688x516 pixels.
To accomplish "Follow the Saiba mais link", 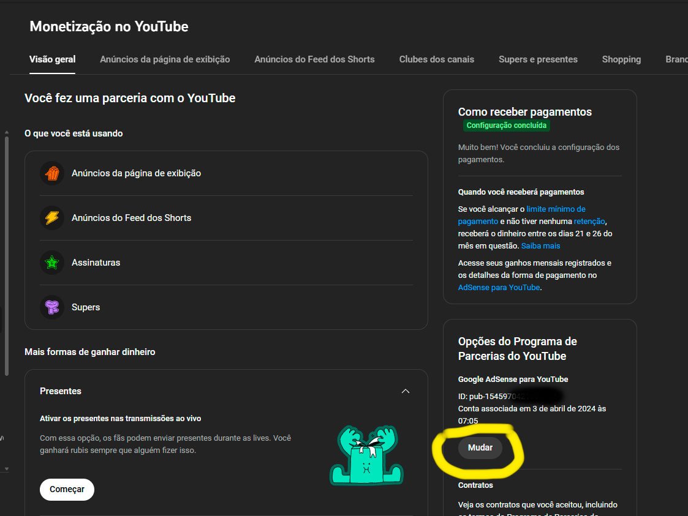I will coord(540,246).
